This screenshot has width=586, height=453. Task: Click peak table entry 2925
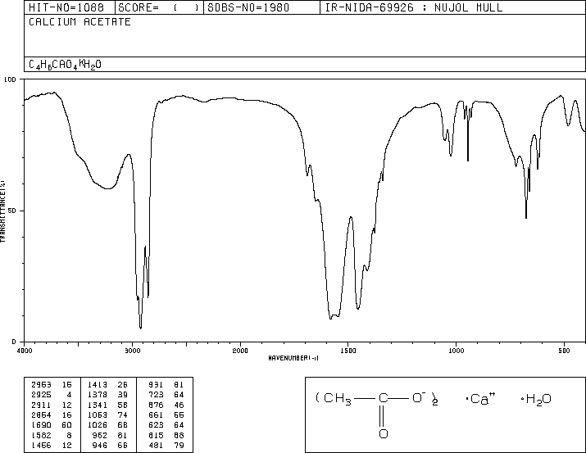pos(41,395)
